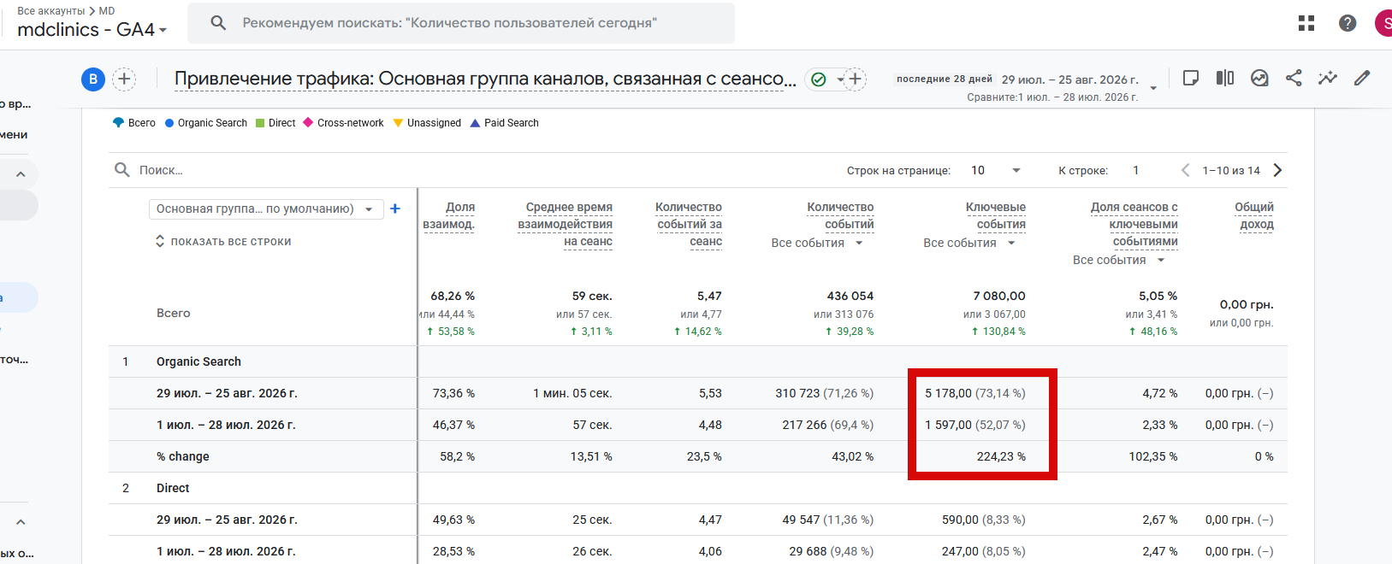
Task: Add filter with plus icon after title
Action: [856, 79]
